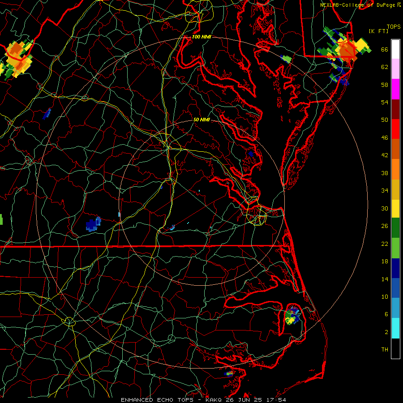Click the legend label 42
Screen dimensions: 403x403
pyautogui.click(x=385, y=155)
